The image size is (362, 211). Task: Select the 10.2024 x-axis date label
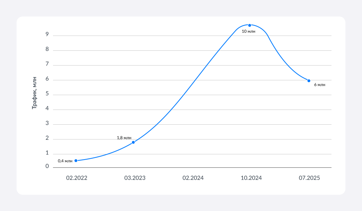pos(251,178)
